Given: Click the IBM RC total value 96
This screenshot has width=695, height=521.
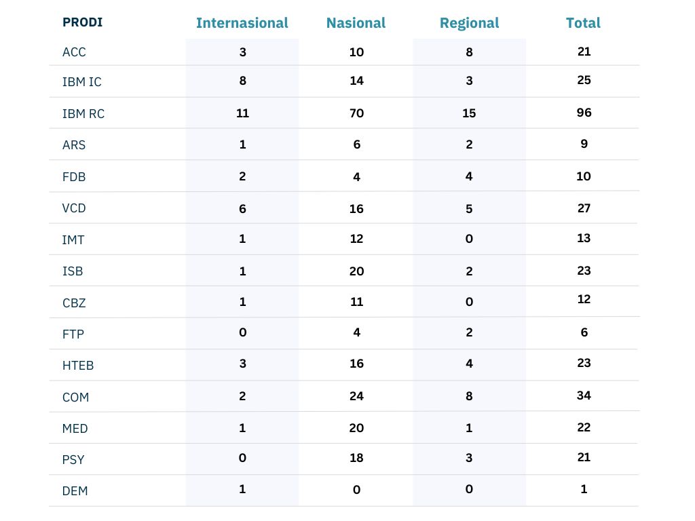Looking at the screenshot, I should (x=584, y=112).
